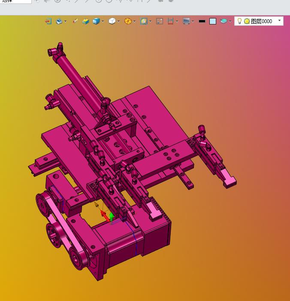Viewport: 290px width, 301px height.
Task: Click the red axis arrow on triad
Action: [104, 215]
